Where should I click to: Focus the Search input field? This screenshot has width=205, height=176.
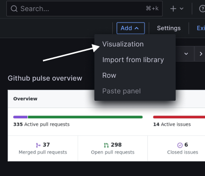[84, 8]
